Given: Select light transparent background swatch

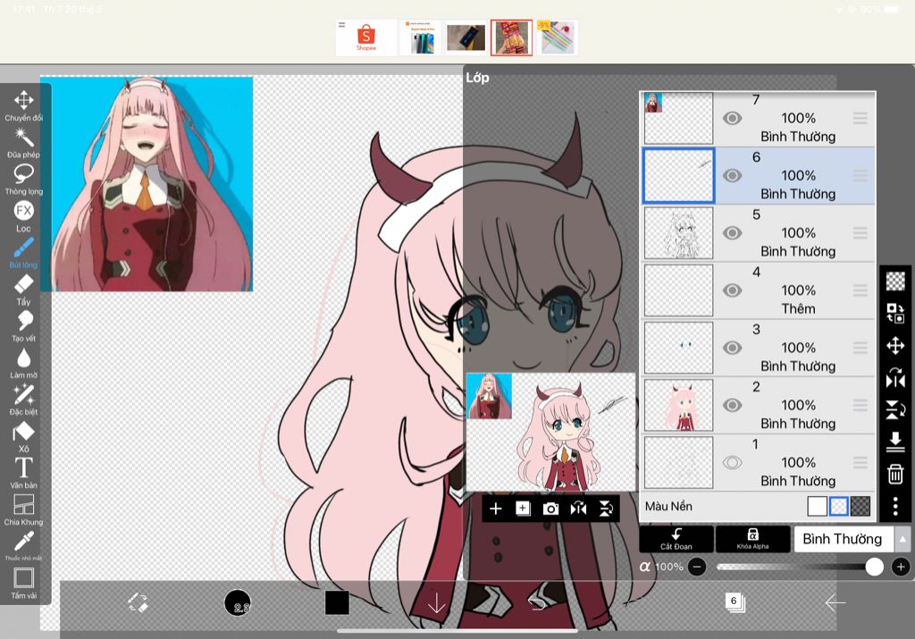Looking at the screenshot, I should (838, 507).
